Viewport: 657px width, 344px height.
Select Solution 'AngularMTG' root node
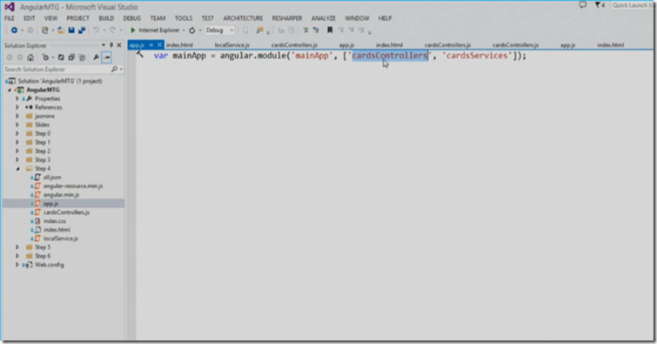click(x=59, y=81)
